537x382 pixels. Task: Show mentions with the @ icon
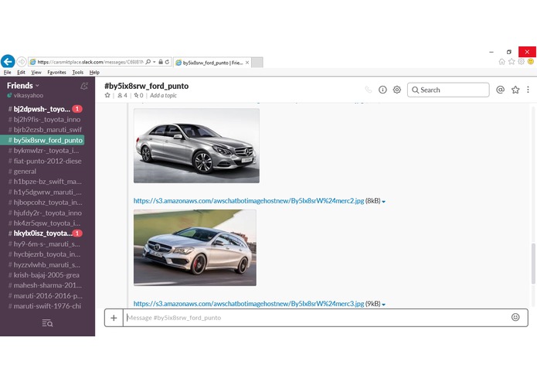coord(501,90)
